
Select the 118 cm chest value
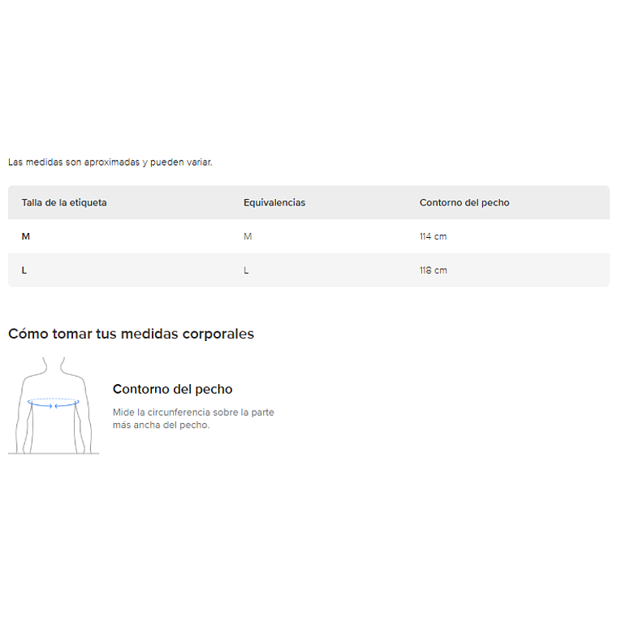(434, 270)
